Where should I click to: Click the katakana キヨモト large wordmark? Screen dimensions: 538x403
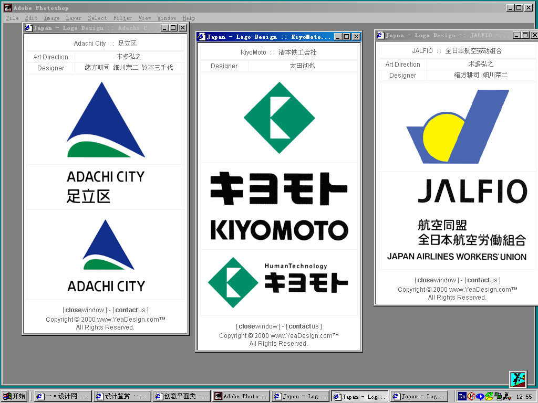pyautogui.click(x=279, y=189)
